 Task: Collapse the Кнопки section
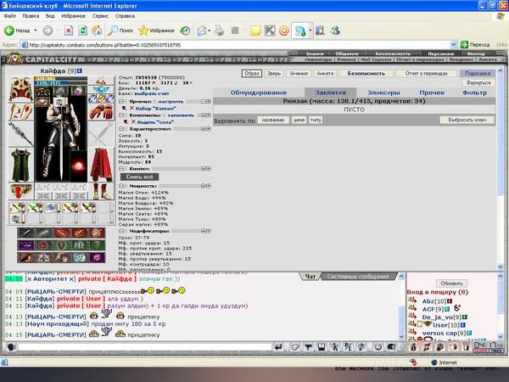point(121,169)
